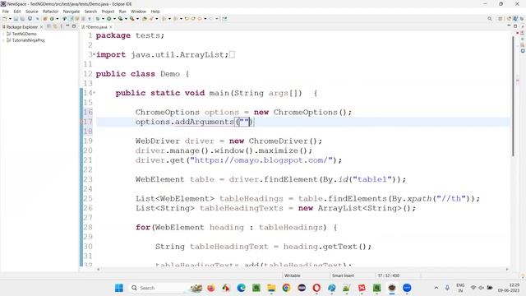Switch to the Java perspective icon

coord(515,19)
